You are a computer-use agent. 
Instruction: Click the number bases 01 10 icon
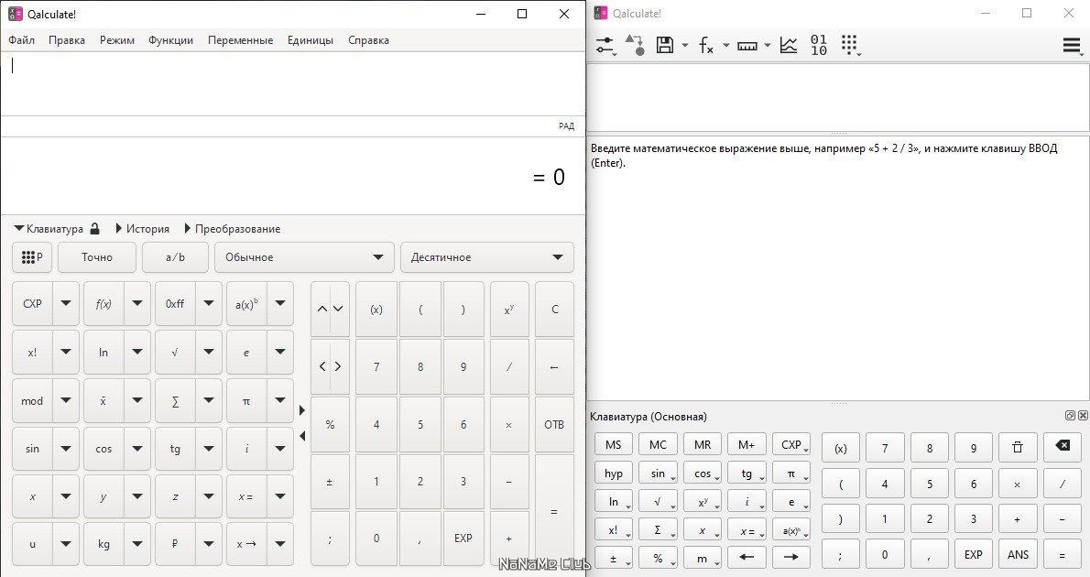click(x=819, y=45)
